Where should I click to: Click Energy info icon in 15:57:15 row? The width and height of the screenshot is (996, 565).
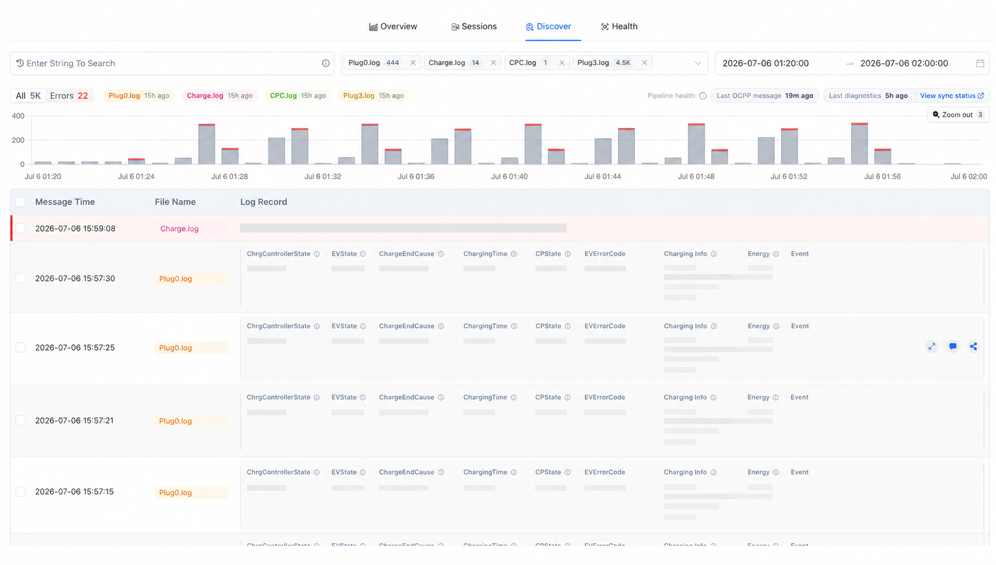(776, 472)
